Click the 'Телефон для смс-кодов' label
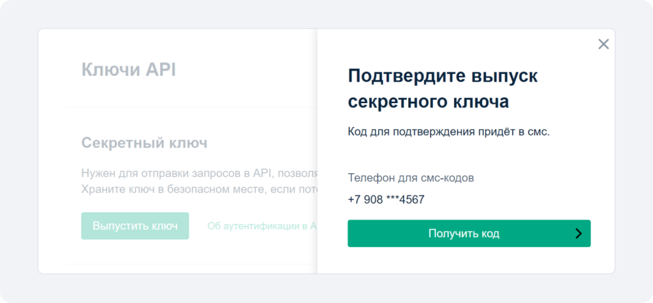The width and height of the screenshot is (653, 303). tap(411, 178)
